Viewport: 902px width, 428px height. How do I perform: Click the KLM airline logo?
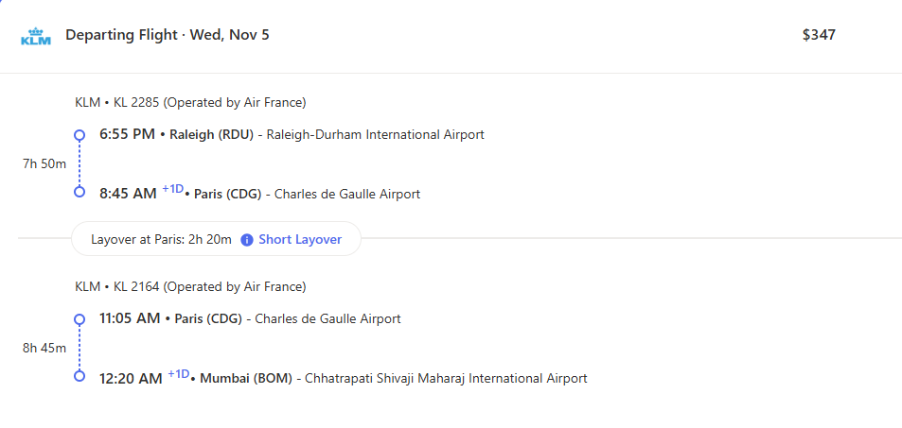coord(36,36)
